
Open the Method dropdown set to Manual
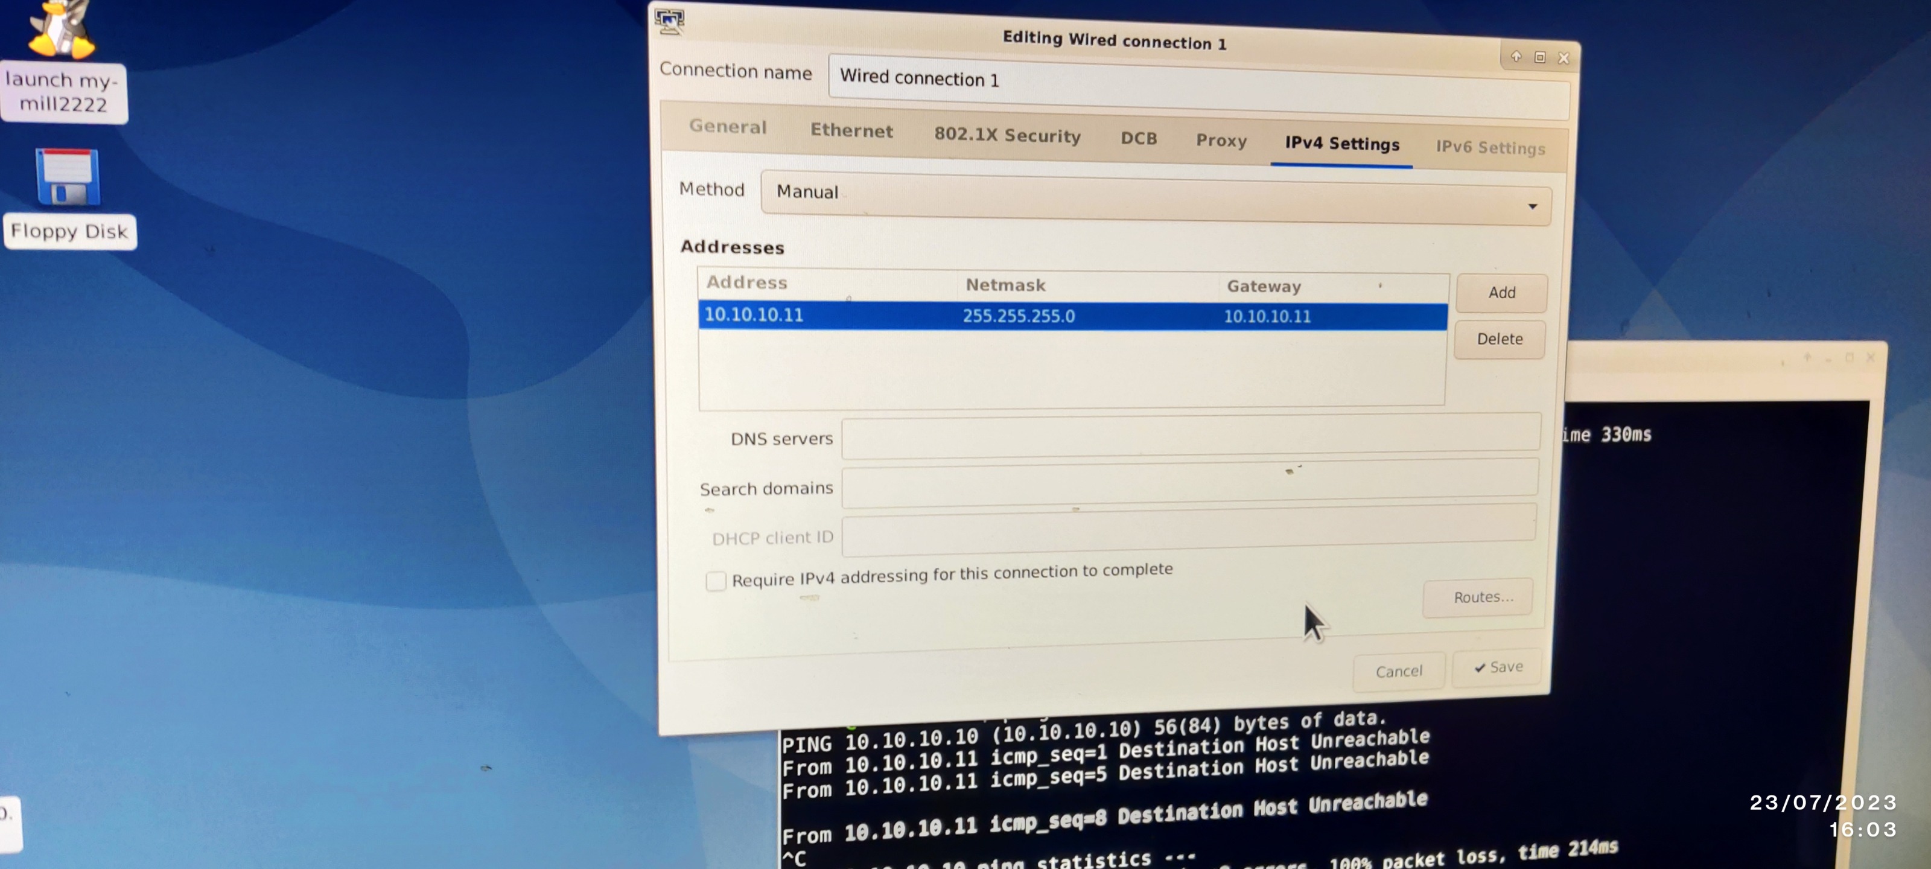pos(1155,199)
